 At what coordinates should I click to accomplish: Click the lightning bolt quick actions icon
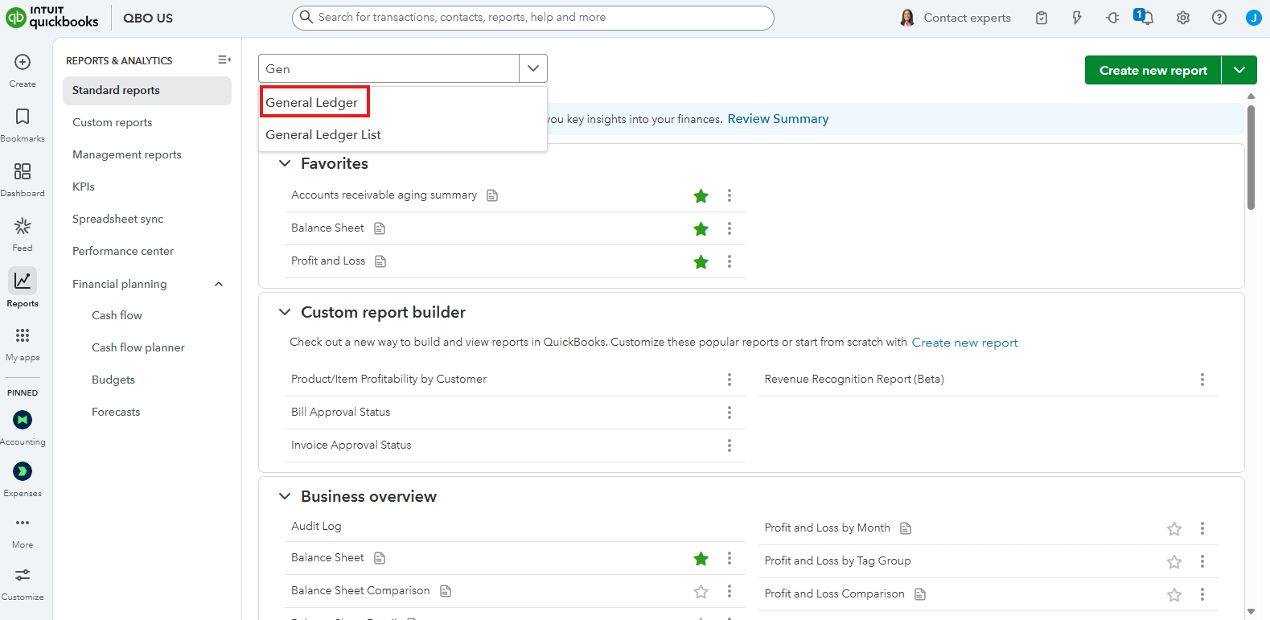[x=1077, y=18]
